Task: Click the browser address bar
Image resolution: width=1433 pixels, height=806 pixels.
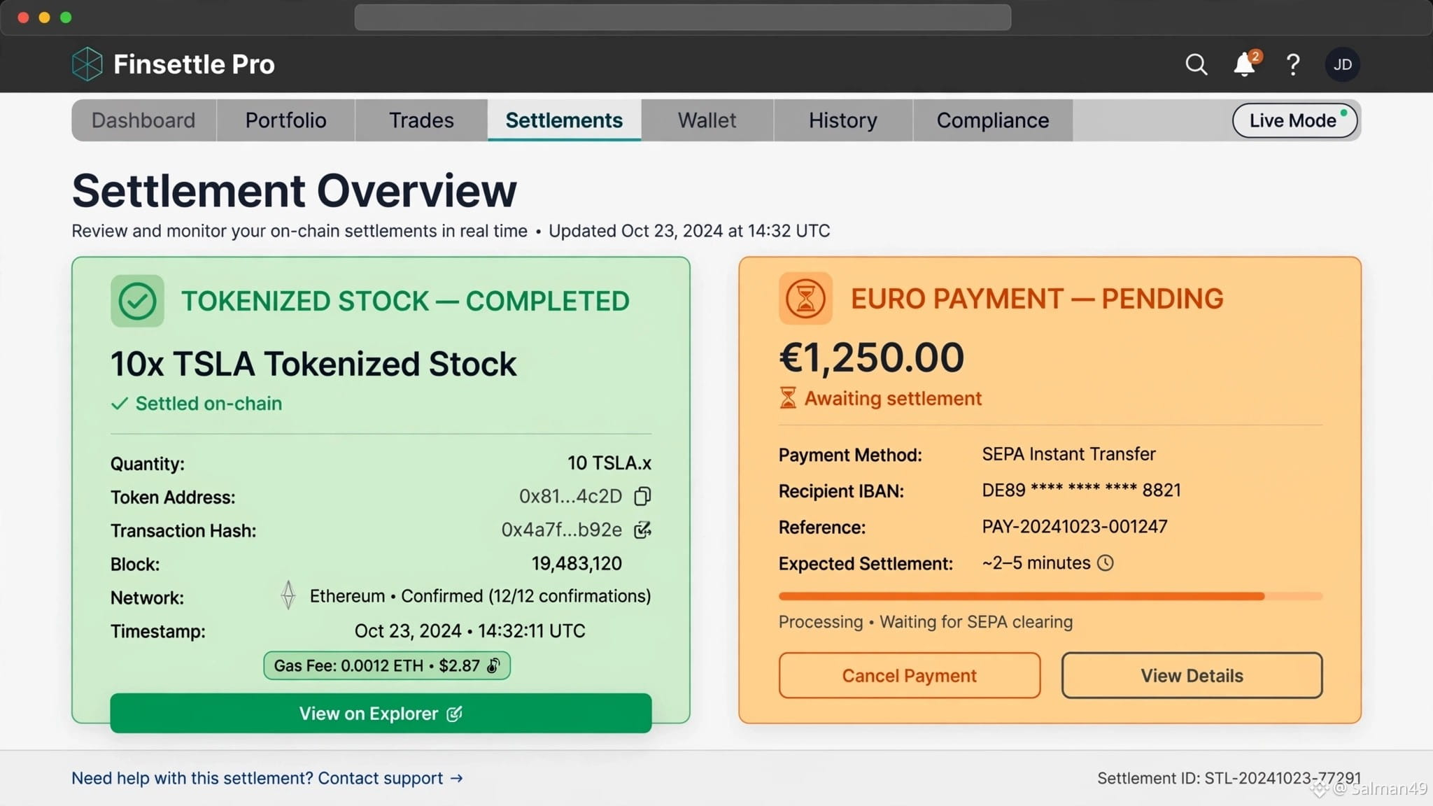Action: [682, 17]
